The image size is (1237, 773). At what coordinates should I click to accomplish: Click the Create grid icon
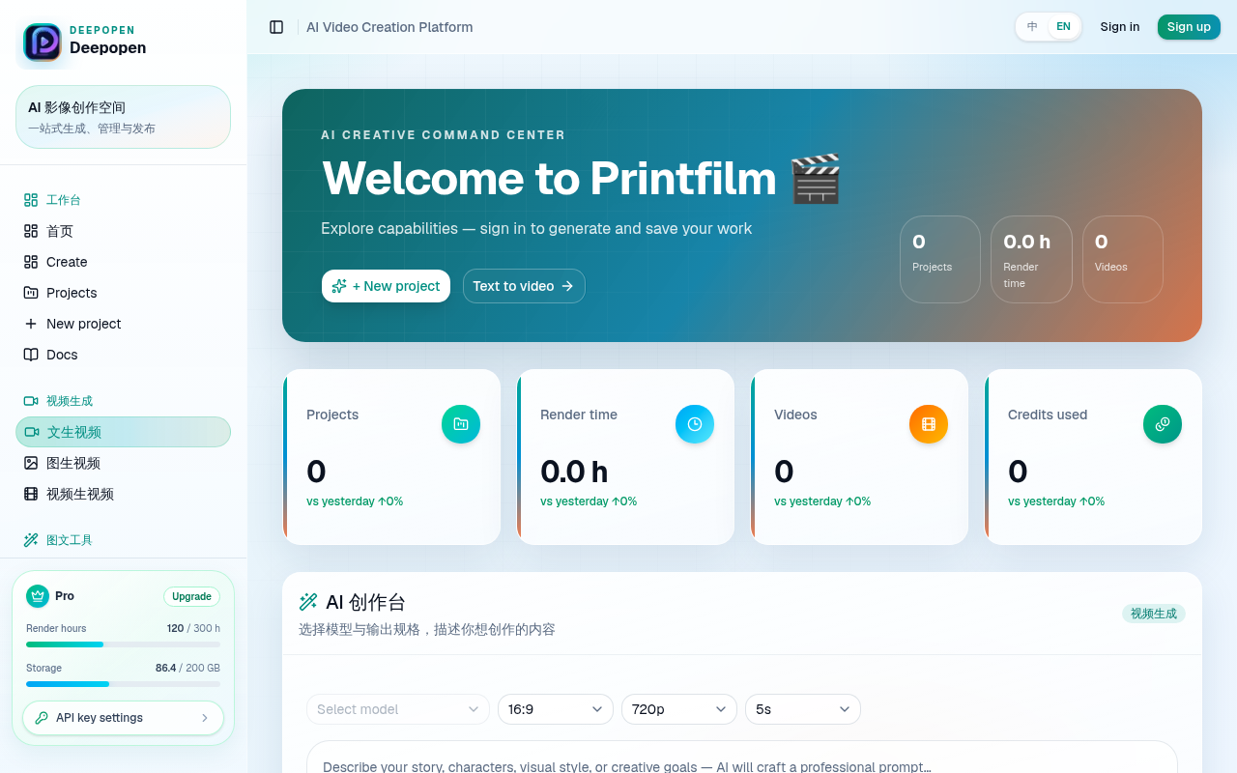31,262
